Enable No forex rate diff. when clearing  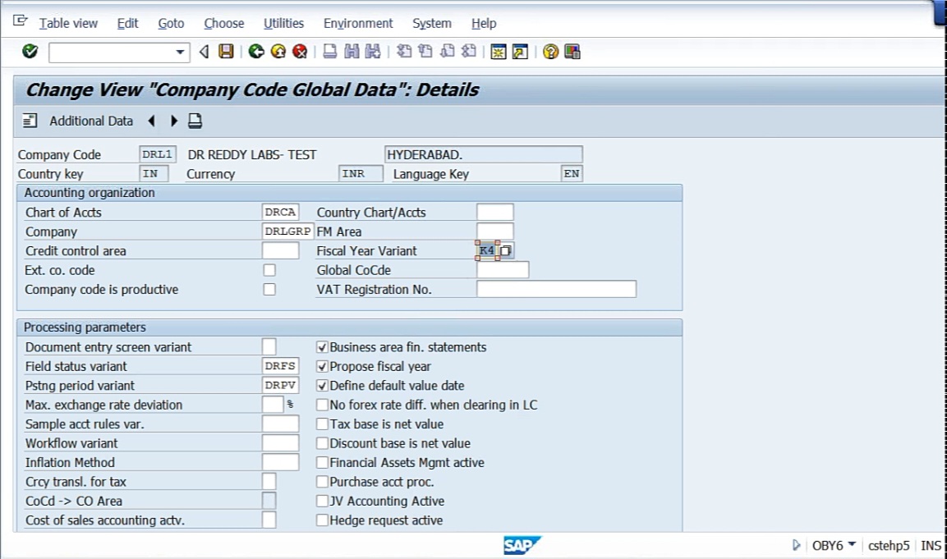pyautogui.click(x=322, y=405)
